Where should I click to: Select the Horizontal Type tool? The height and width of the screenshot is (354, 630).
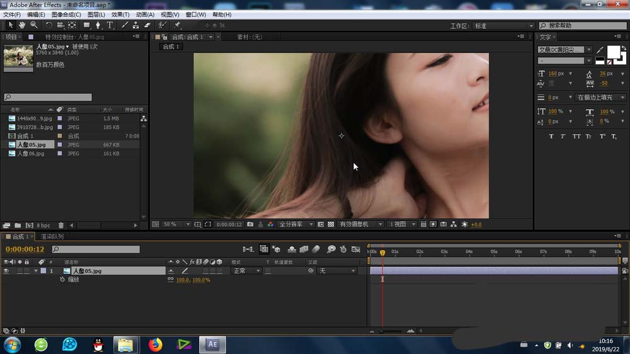pos(110,25)
